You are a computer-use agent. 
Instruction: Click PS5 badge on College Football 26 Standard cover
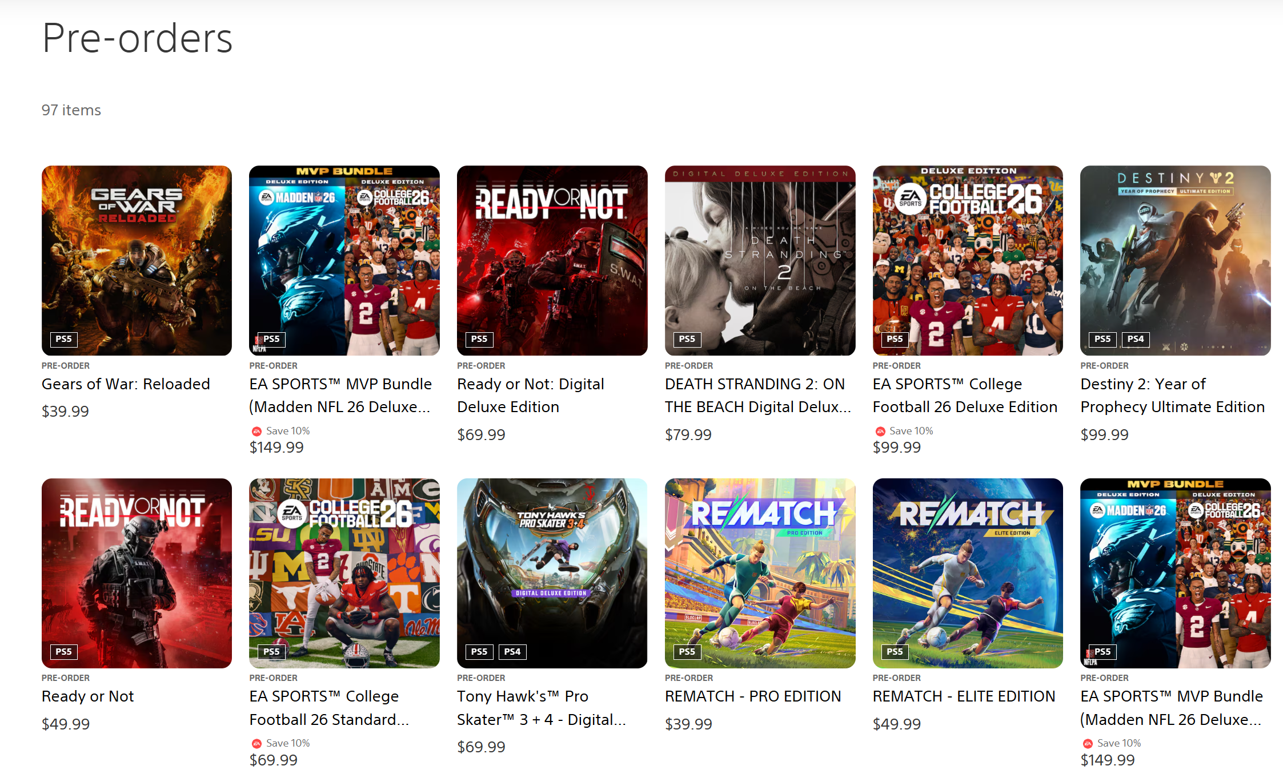click(x=271, y=652)
